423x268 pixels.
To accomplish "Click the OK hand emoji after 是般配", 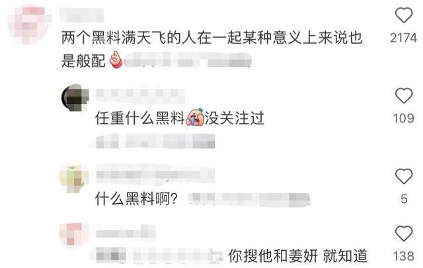I will coord(116,60).
